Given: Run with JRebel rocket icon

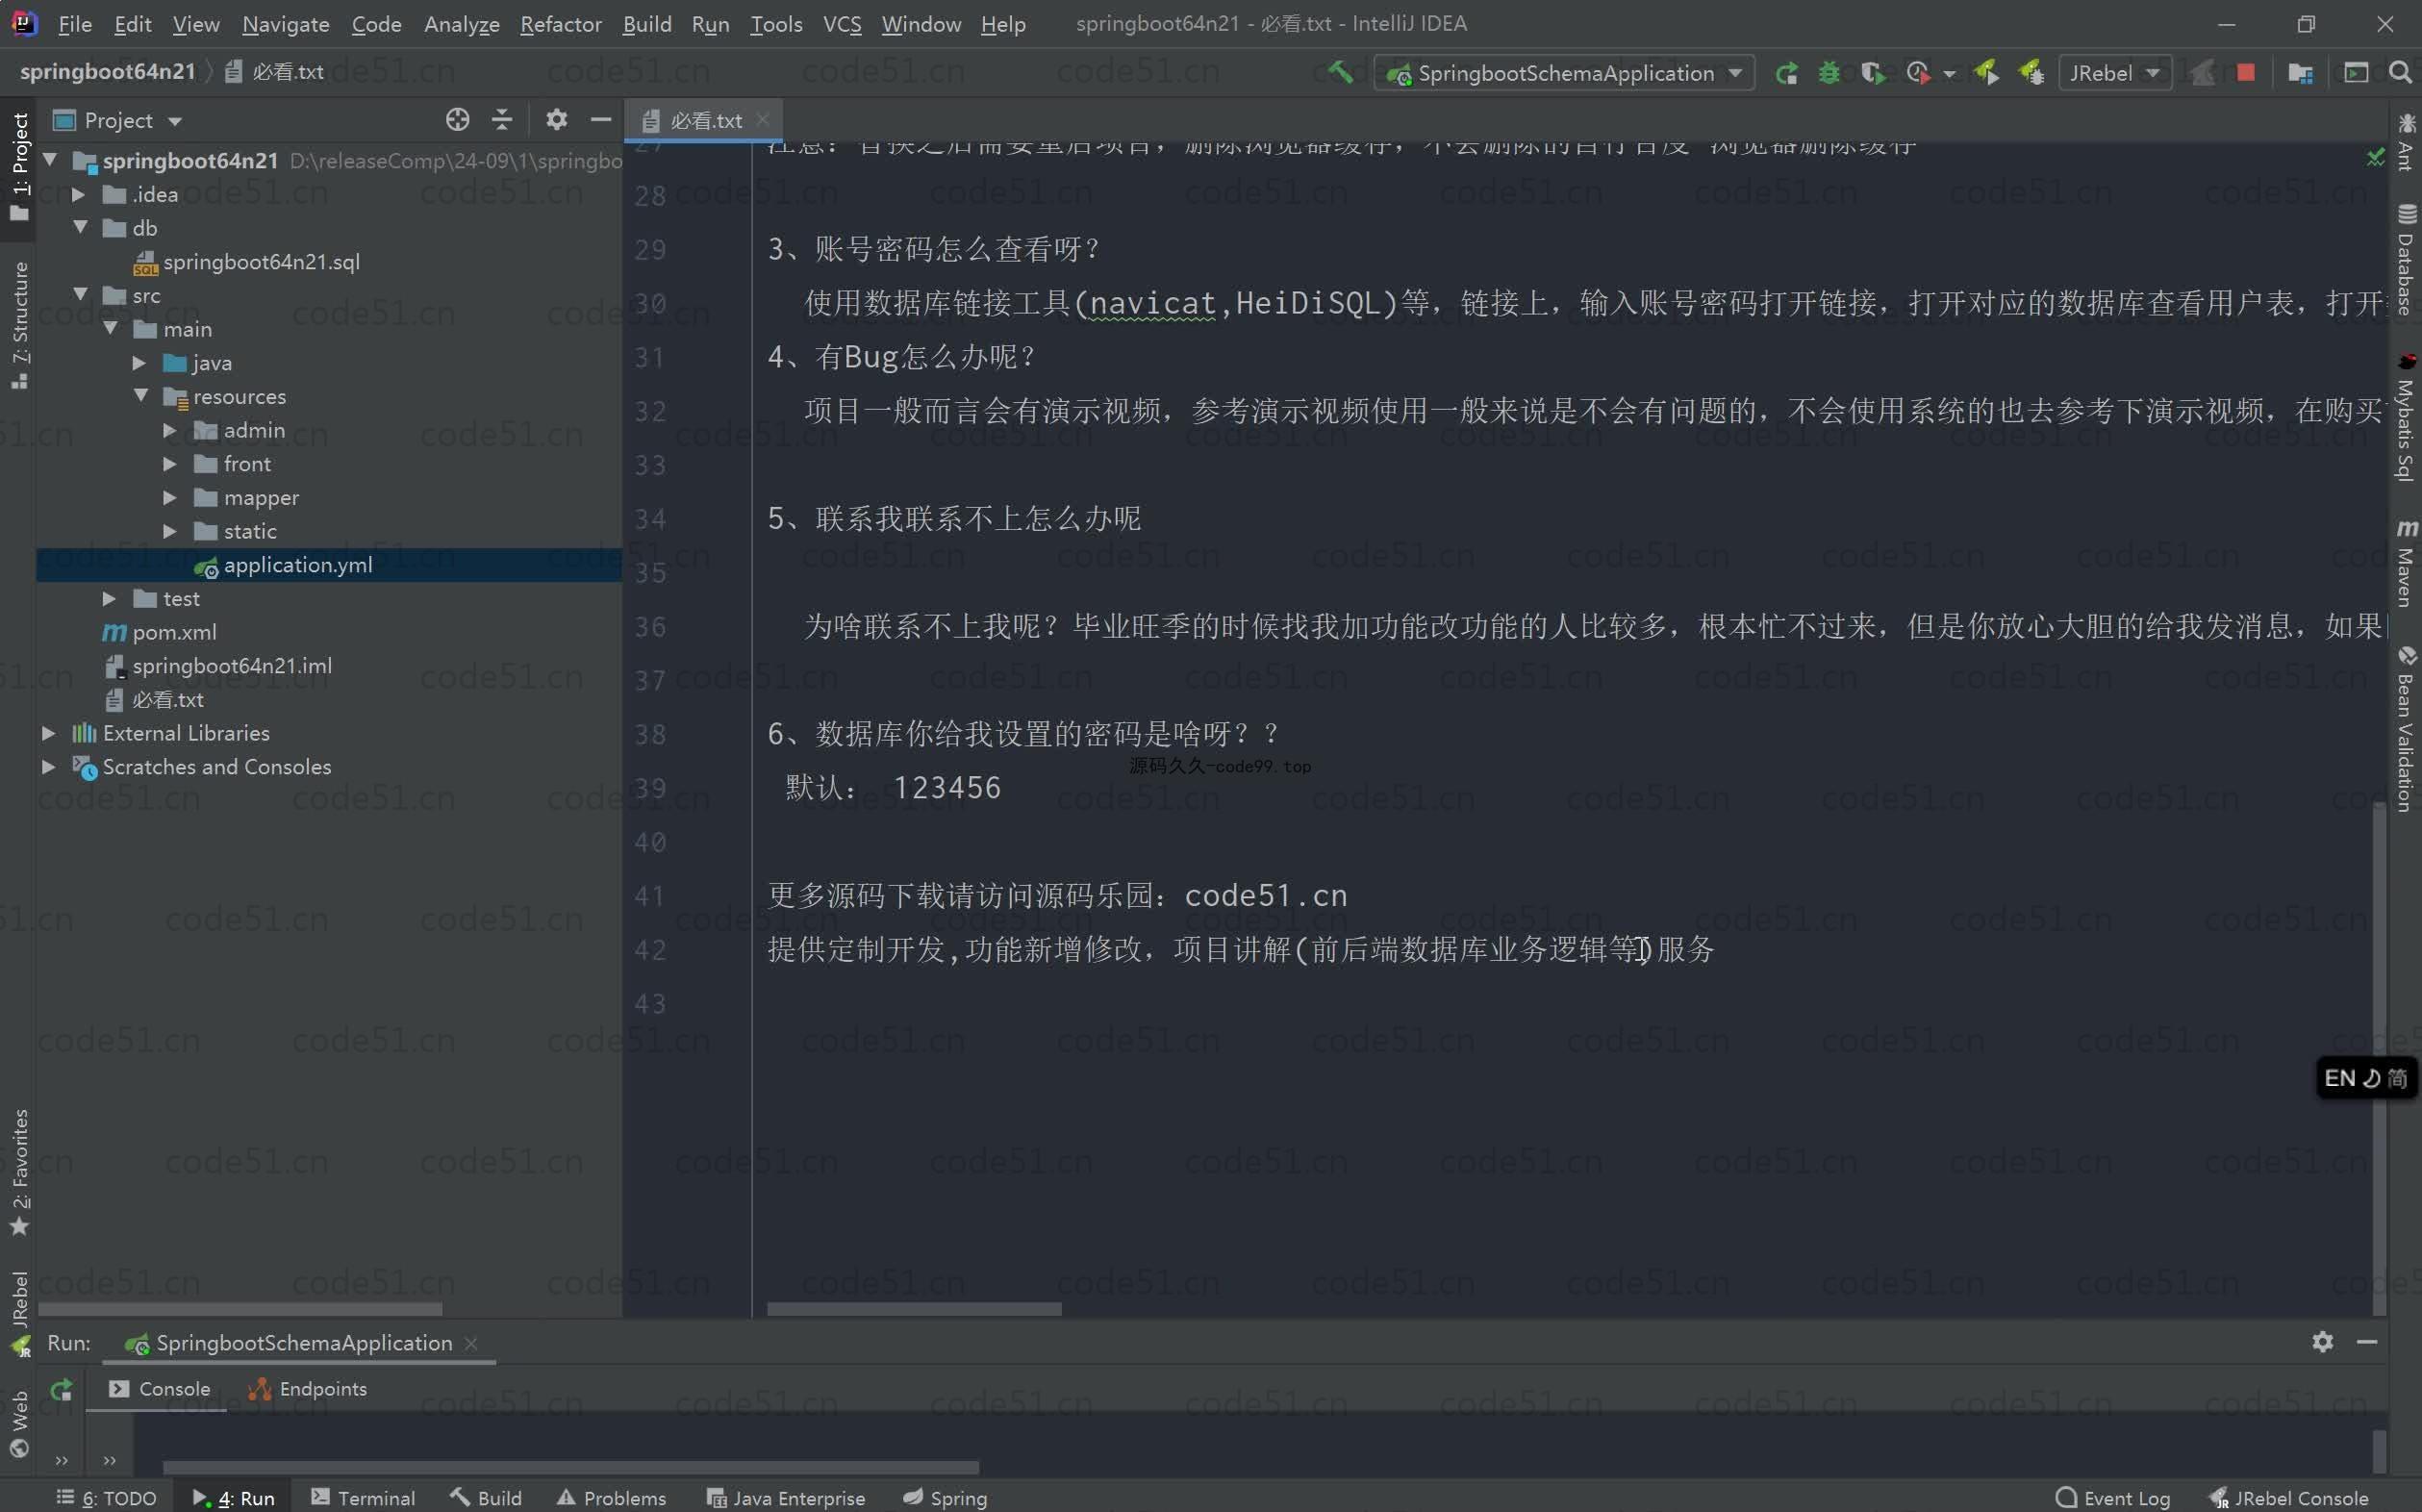Looking at the screenshot, I should click(x=1986, y=73).
